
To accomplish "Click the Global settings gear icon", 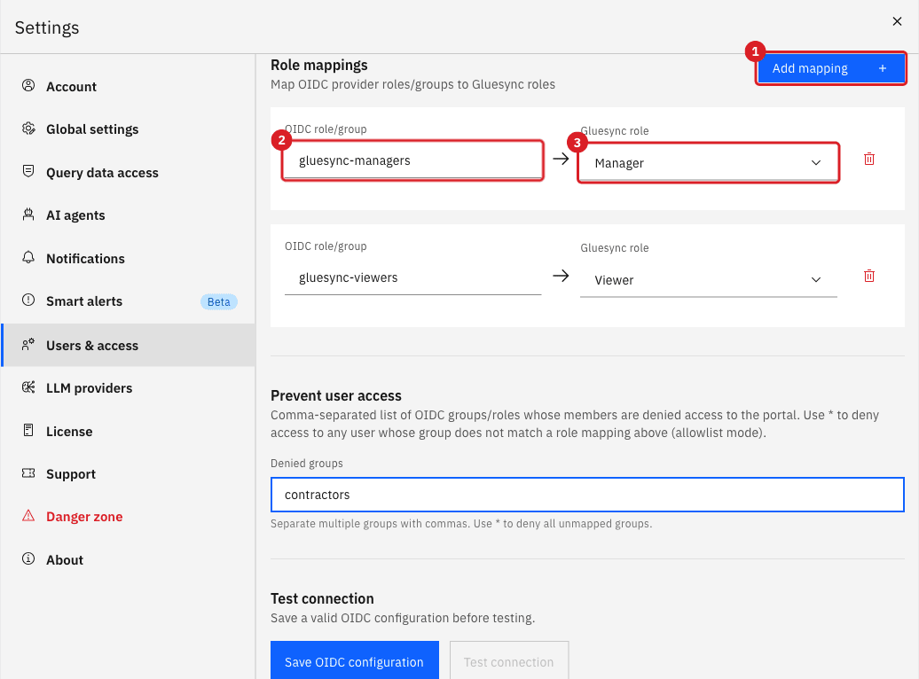I will (x=28, y=129).
